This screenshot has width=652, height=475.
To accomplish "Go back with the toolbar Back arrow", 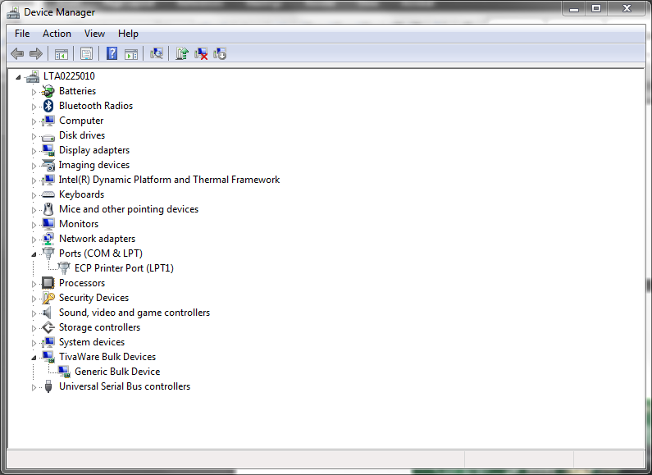I will 17,53.
